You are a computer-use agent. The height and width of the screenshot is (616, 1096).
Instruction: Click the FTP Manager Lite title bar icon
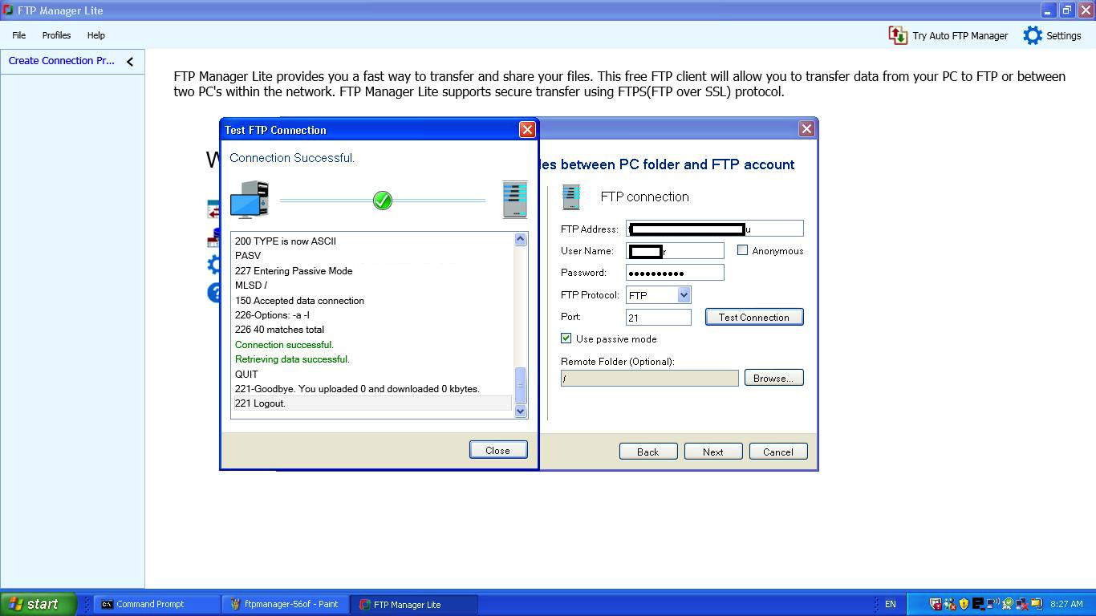click(7, 10)
